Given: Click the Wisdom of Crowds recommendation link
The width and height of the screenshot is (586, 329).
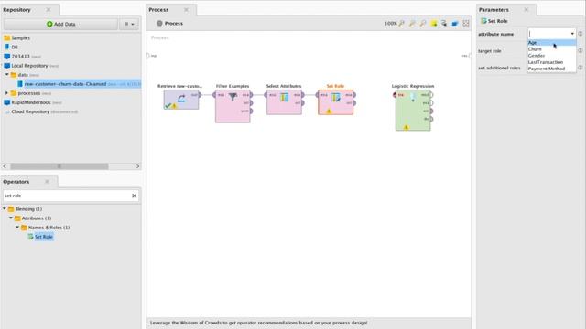Looking at the screenshot, I should [x=258, y=323].
